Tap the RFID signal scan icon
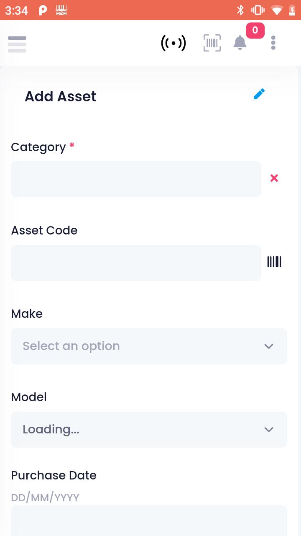The image size is (301, 536). click(173, 43)
